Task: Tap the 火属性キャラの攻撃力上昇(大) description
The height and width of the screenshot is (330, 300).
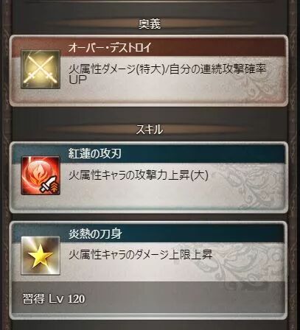Action: pos(139,175)
